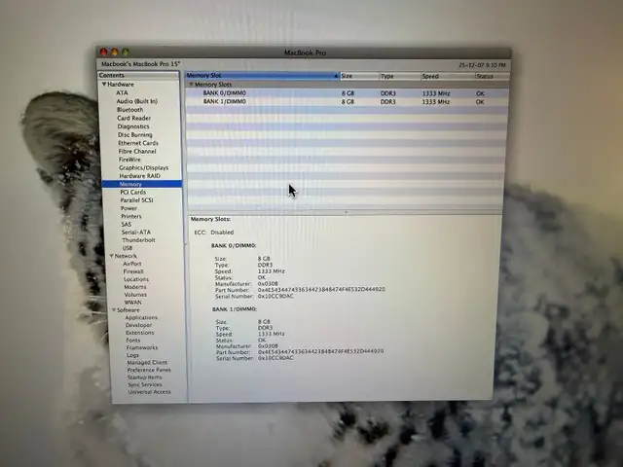Viewport: 623px width, 467px height.
Task: Open Serial-ATA section
Action: pyautogui.click(x=136, y=233)
